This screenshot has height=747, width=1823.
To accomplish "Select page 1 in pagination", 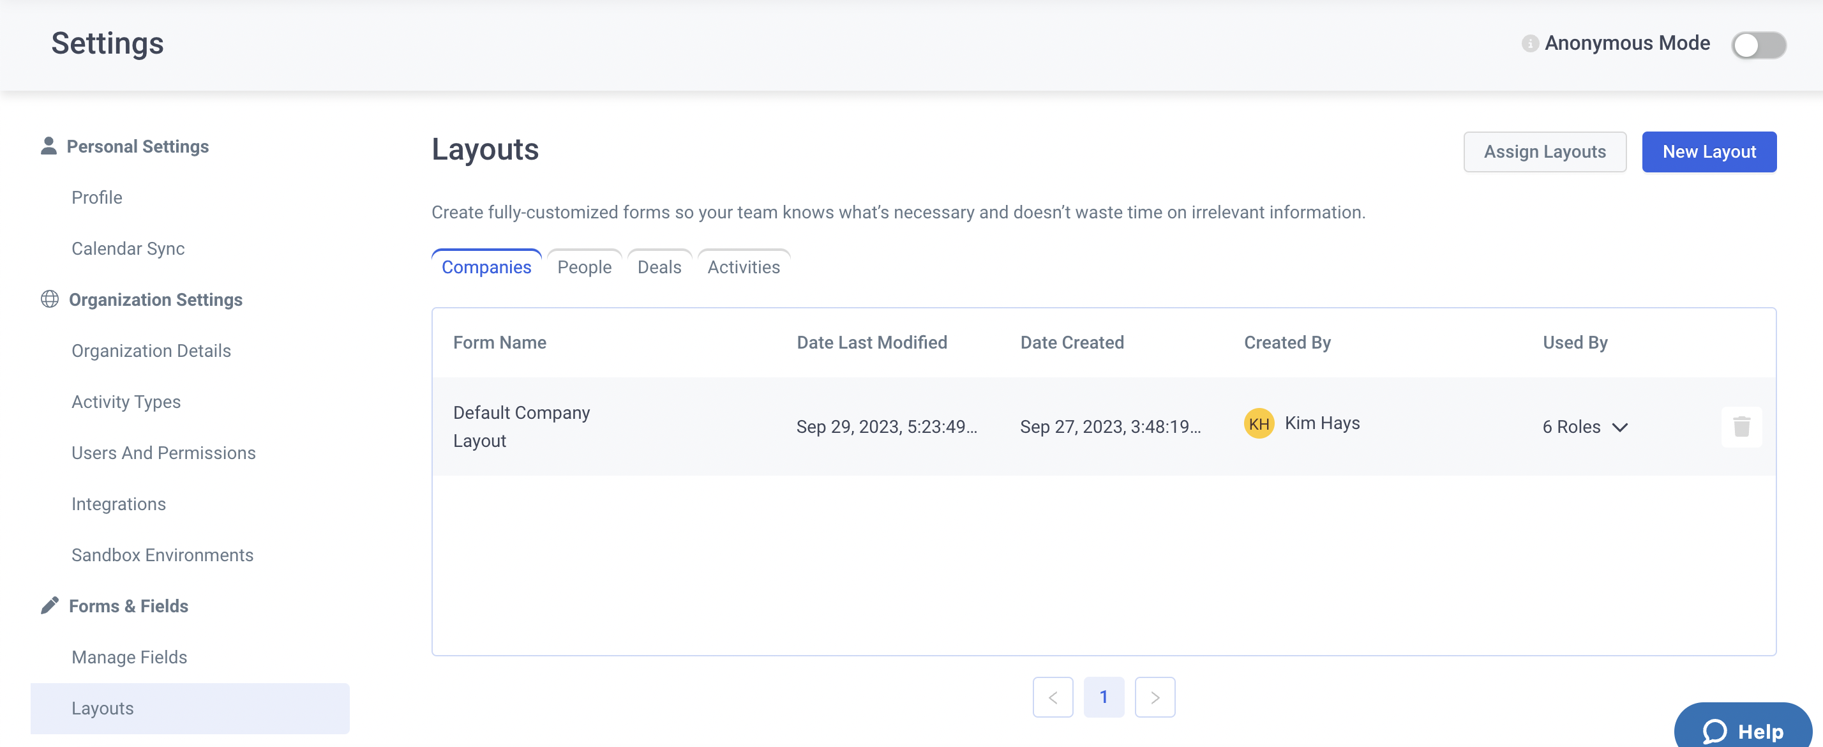I will coord(1103,697).
